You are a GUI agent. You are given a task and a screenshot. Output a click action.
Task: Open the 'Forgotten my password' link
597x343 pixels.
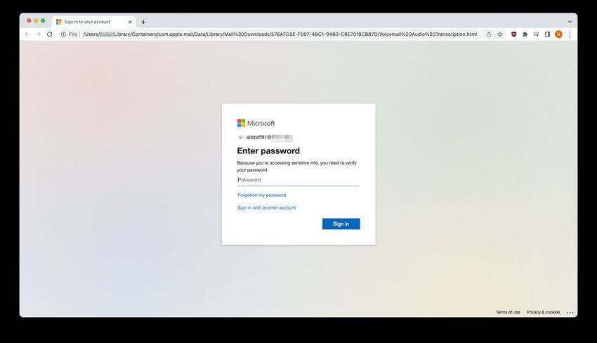261,195
